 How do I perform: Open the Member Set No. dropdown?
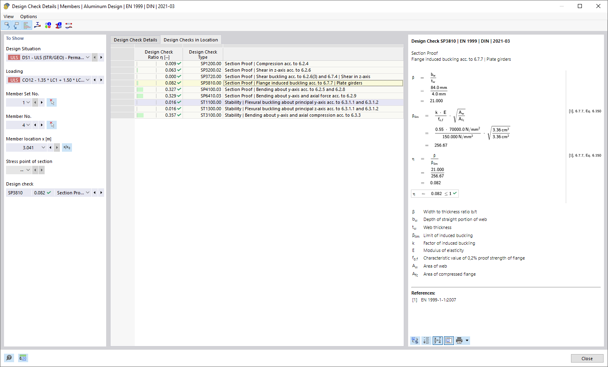point(28,103)
